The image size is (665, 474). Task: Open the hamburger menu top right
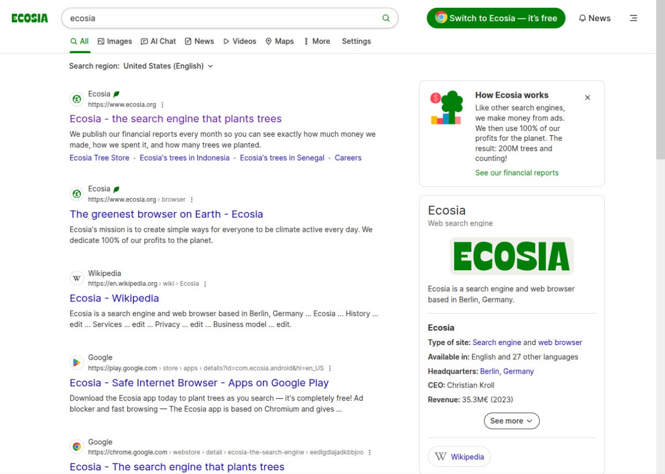point(633,18)
